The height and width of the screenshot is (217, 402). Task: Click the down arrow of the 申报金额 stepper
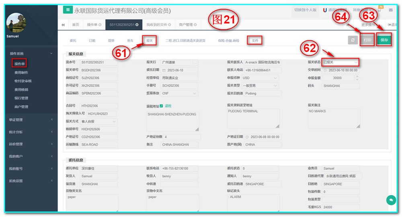click(x=357, y=80)
